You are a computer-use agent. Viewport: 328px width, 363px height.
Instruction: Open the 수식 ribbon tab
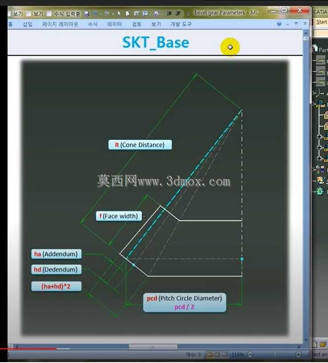[93, 24]
